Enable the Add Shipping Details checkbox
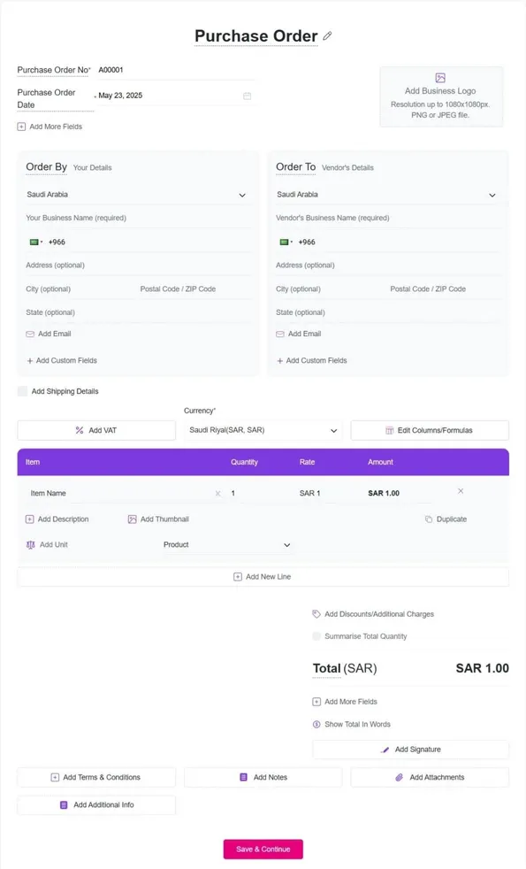This screenshot has height=869, width=526. [22, 391]
